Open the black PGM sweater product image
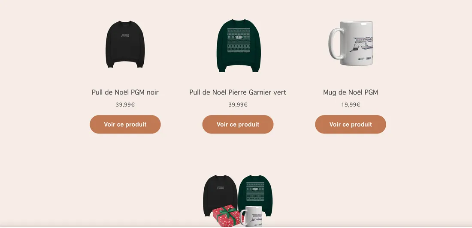 pos(125,44)
